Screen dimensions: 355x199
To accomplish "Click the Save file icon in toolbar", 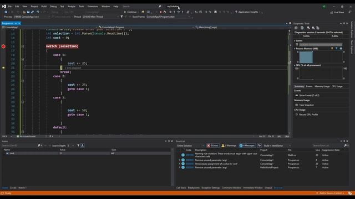I will coord(28,12).
